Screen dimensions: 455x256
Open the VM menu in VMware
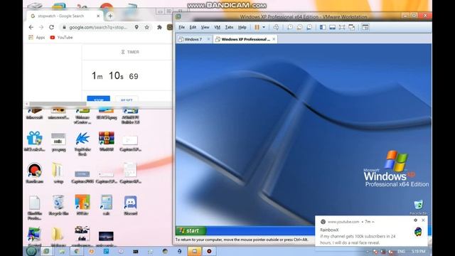tap(217, 27)
